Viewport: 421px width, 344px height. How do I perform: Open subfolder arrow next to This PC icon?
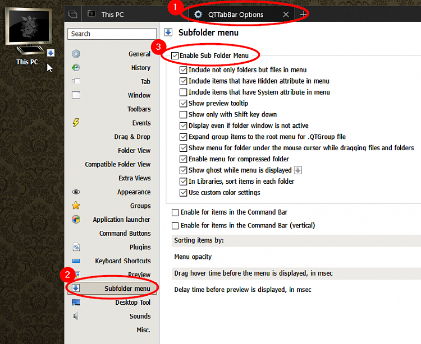click(51, 53)
